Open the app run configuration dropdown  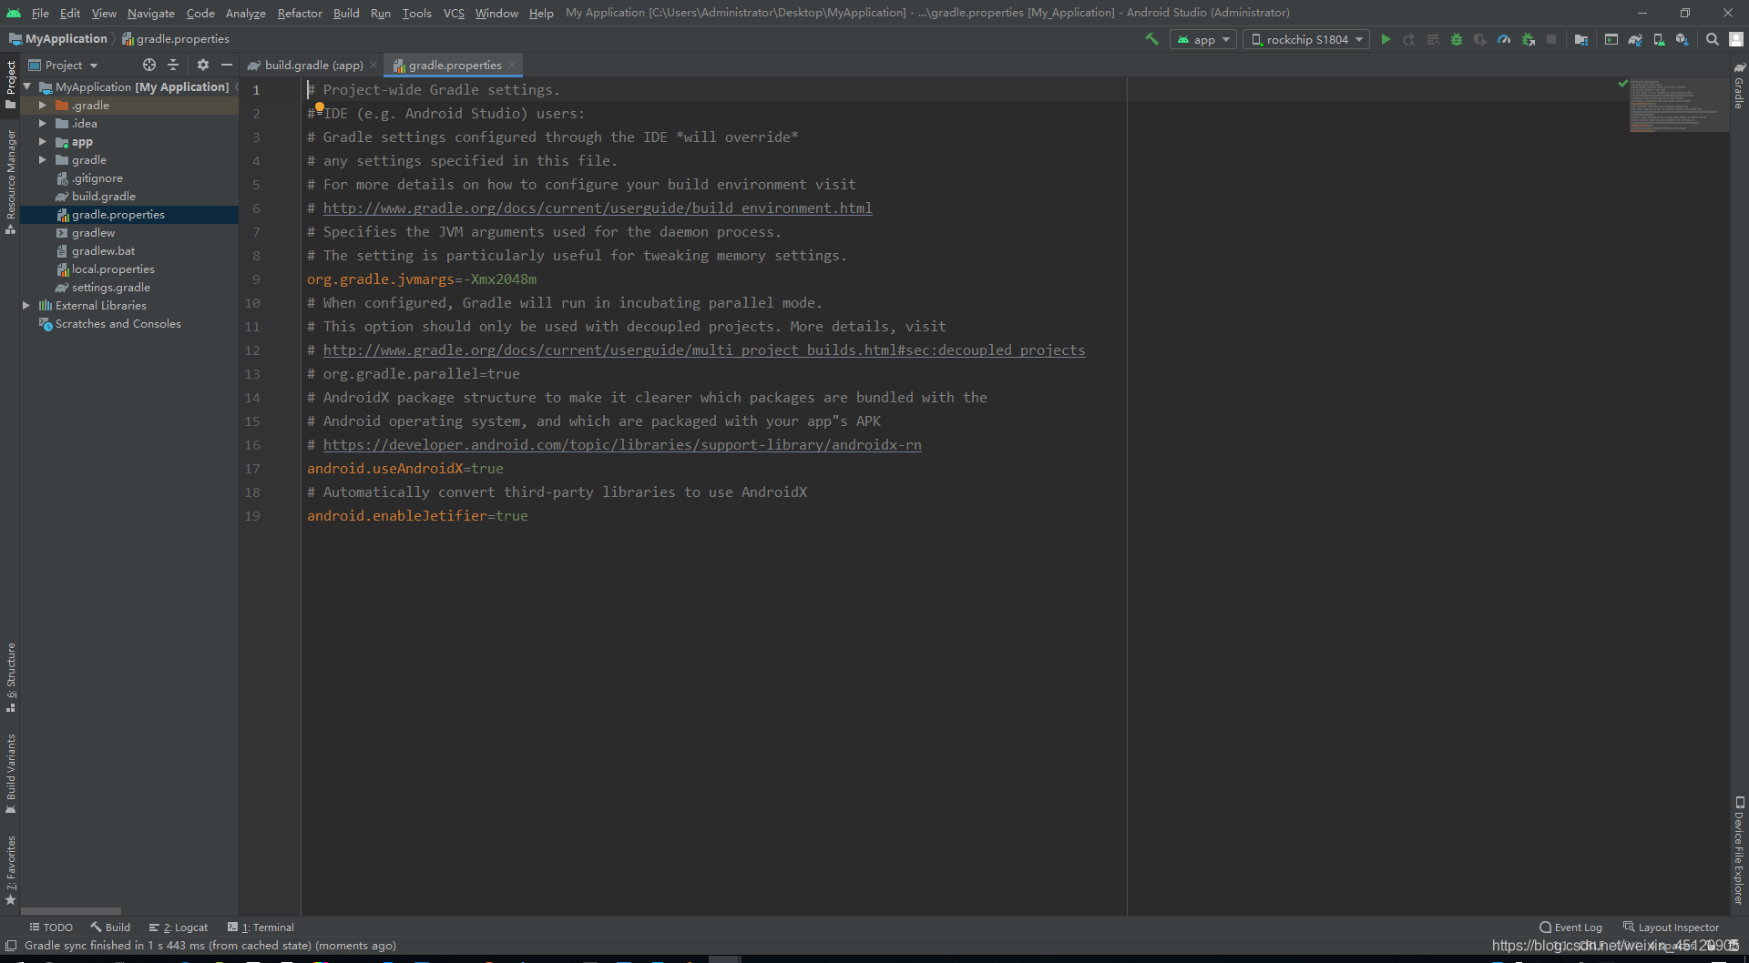[x=1203, y=39]
